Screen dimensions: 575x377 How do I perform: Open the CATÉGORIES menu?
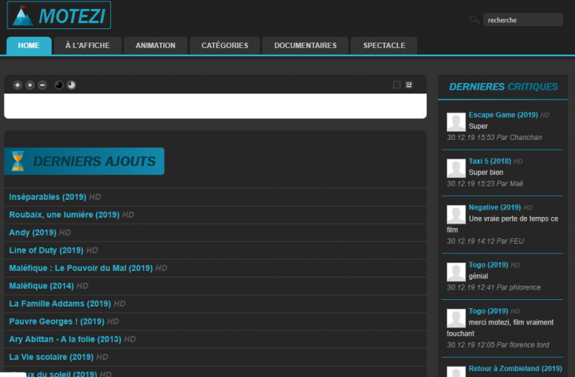pos(225,46)
